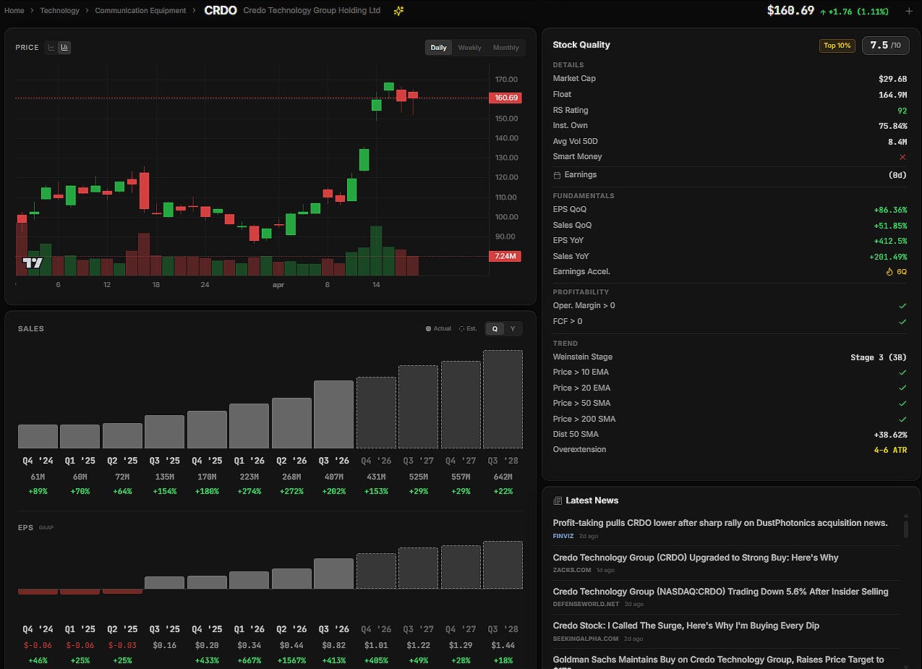Click the flame icon in Earnings Accel. row
The height and width of the screenshot is (669, 922).
pos(889,272)
